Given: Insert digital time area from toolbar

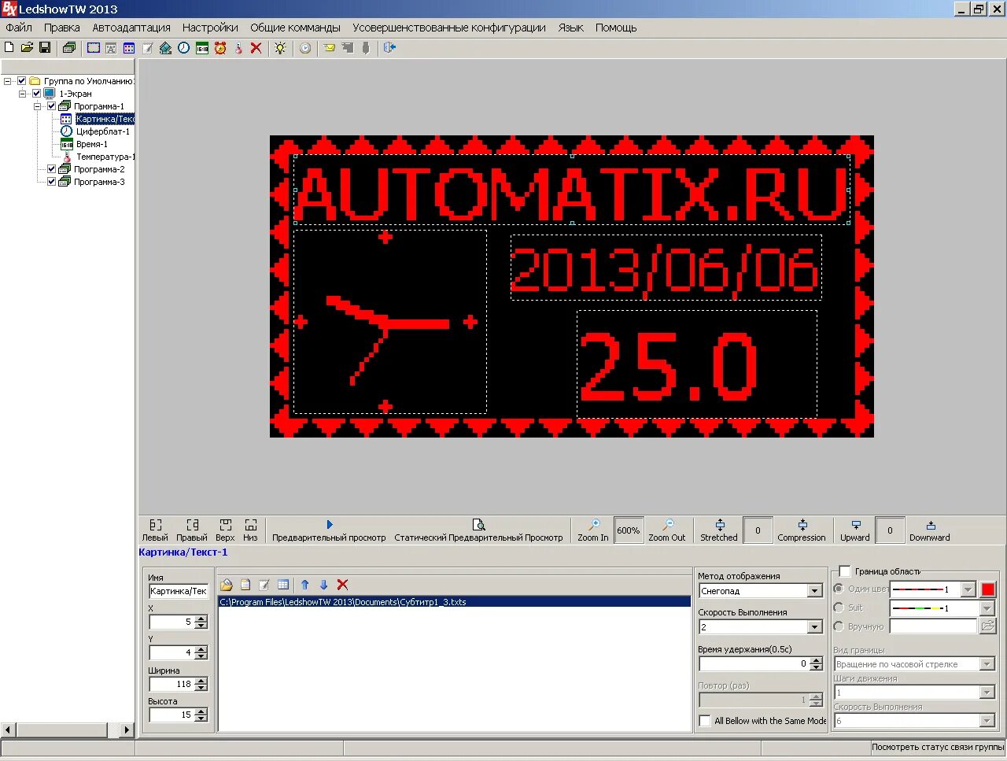Looking at the screenshot, I should click(x=202, y=48).
